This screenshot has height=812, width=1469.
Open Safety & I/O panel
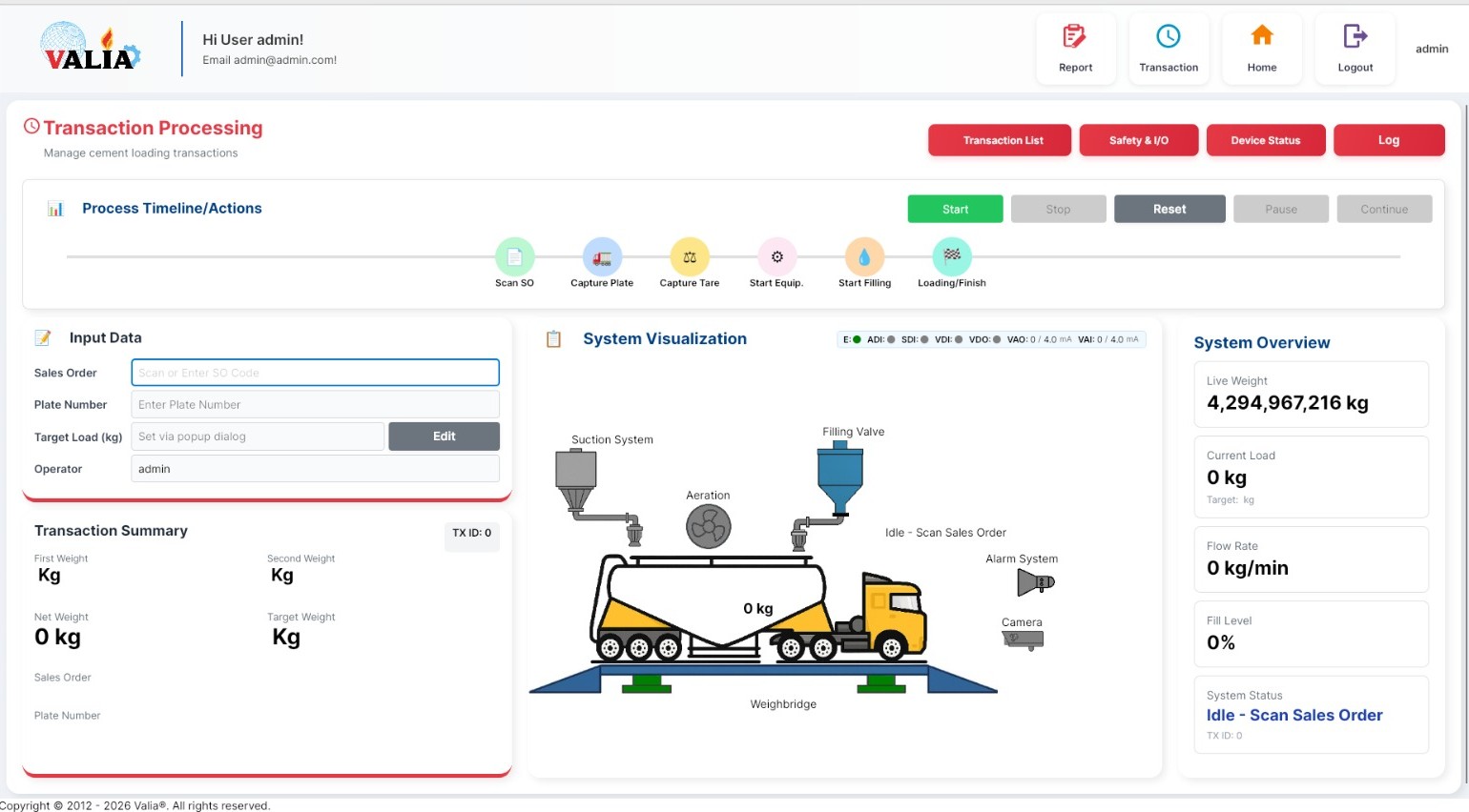tap(1139, 140)
